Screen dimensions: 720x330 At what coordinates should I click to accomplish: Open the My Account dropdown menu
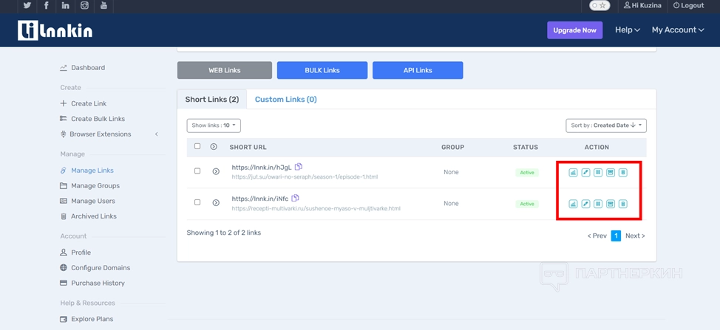[678, 30]
